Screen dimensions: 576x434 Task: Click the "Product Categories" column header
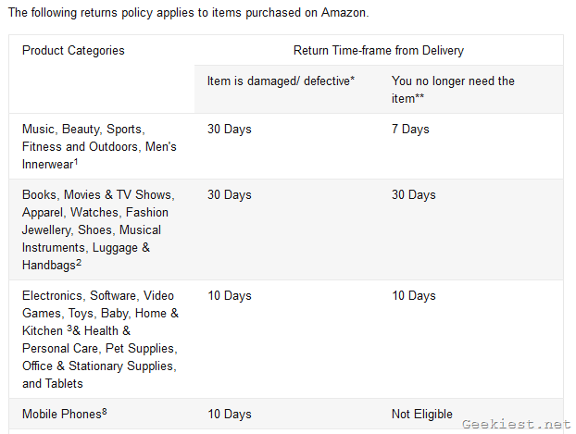point(73,50)
